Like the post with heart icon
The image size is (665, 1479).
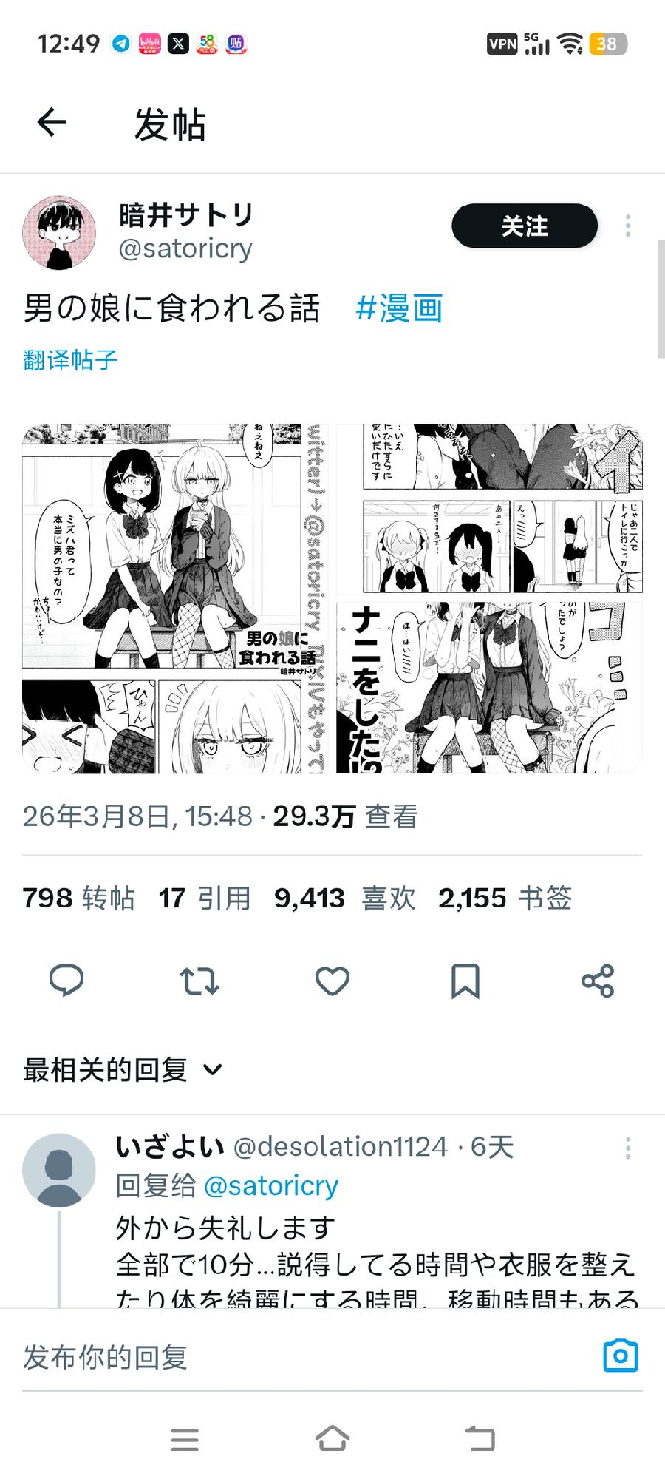[332, 981]
